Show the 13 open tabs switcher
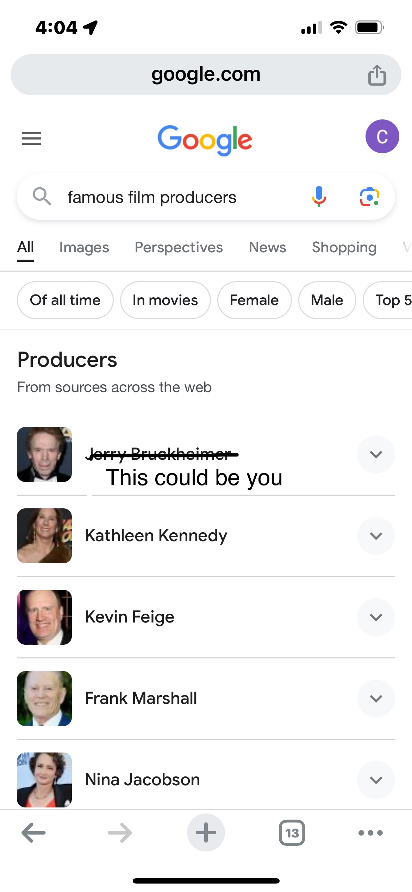The width and height of the screenshot is (412, 892). click(x=292, y=833)
